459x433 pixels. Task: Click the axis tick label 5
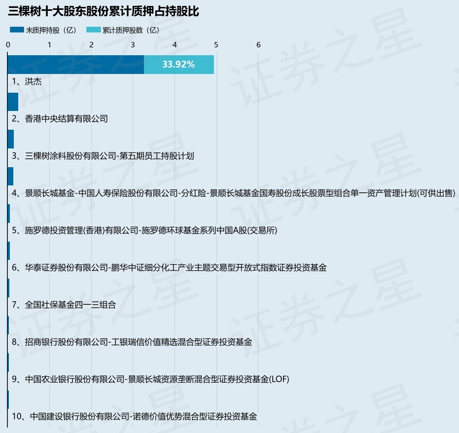point(216,45)
